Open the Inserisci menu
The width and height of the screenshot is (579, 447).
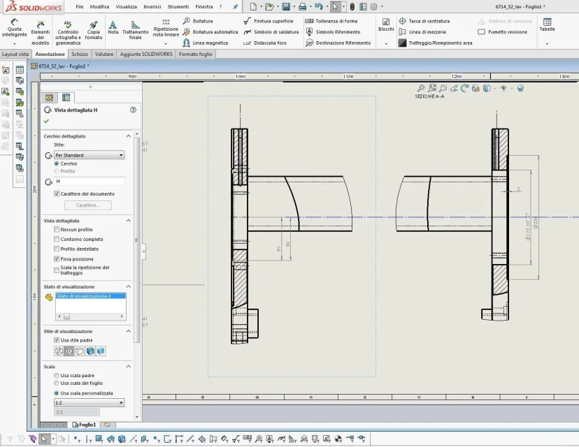click(x=152, y=7)
